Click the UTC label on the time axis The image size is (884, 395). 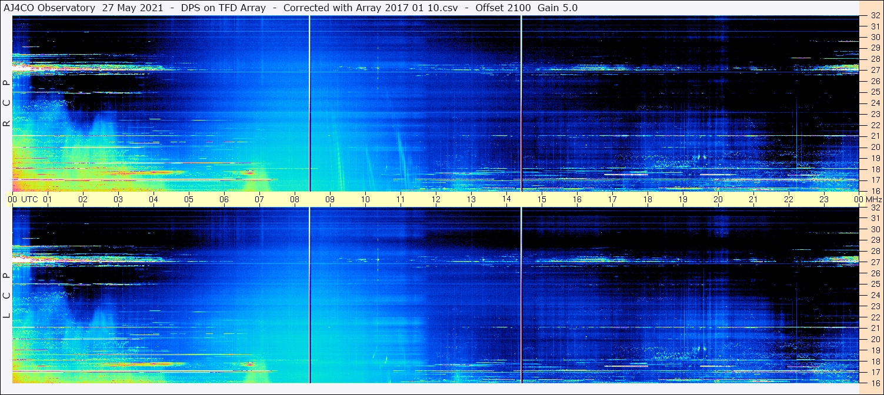[30, 199]
